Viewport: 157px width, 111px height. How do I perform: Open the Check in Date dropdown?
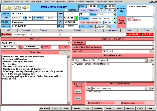click(x=107, y=27)
